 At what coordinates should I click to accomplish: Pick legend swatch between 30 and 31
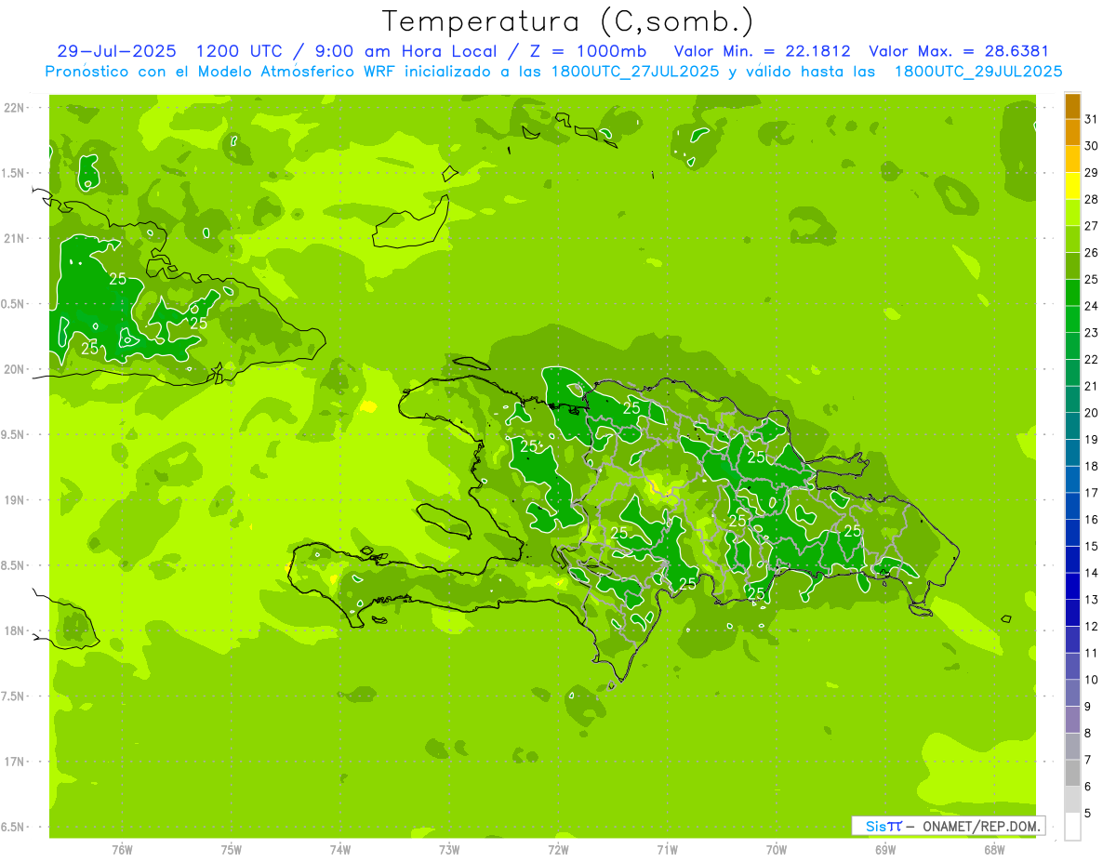click(1072, 132)
